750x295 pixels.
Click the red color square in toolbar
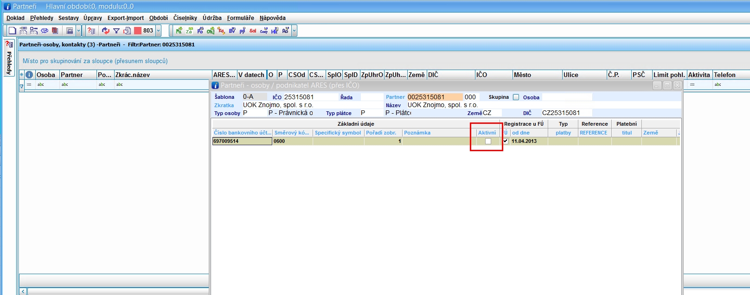coord(138,31)
